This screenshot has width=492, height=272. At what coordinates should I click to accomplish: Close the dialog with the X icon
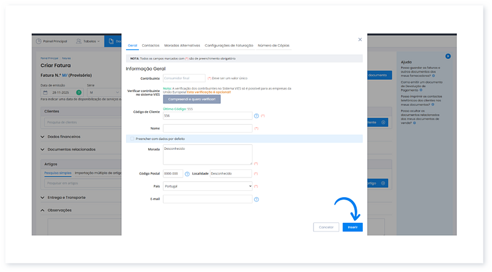360,39
